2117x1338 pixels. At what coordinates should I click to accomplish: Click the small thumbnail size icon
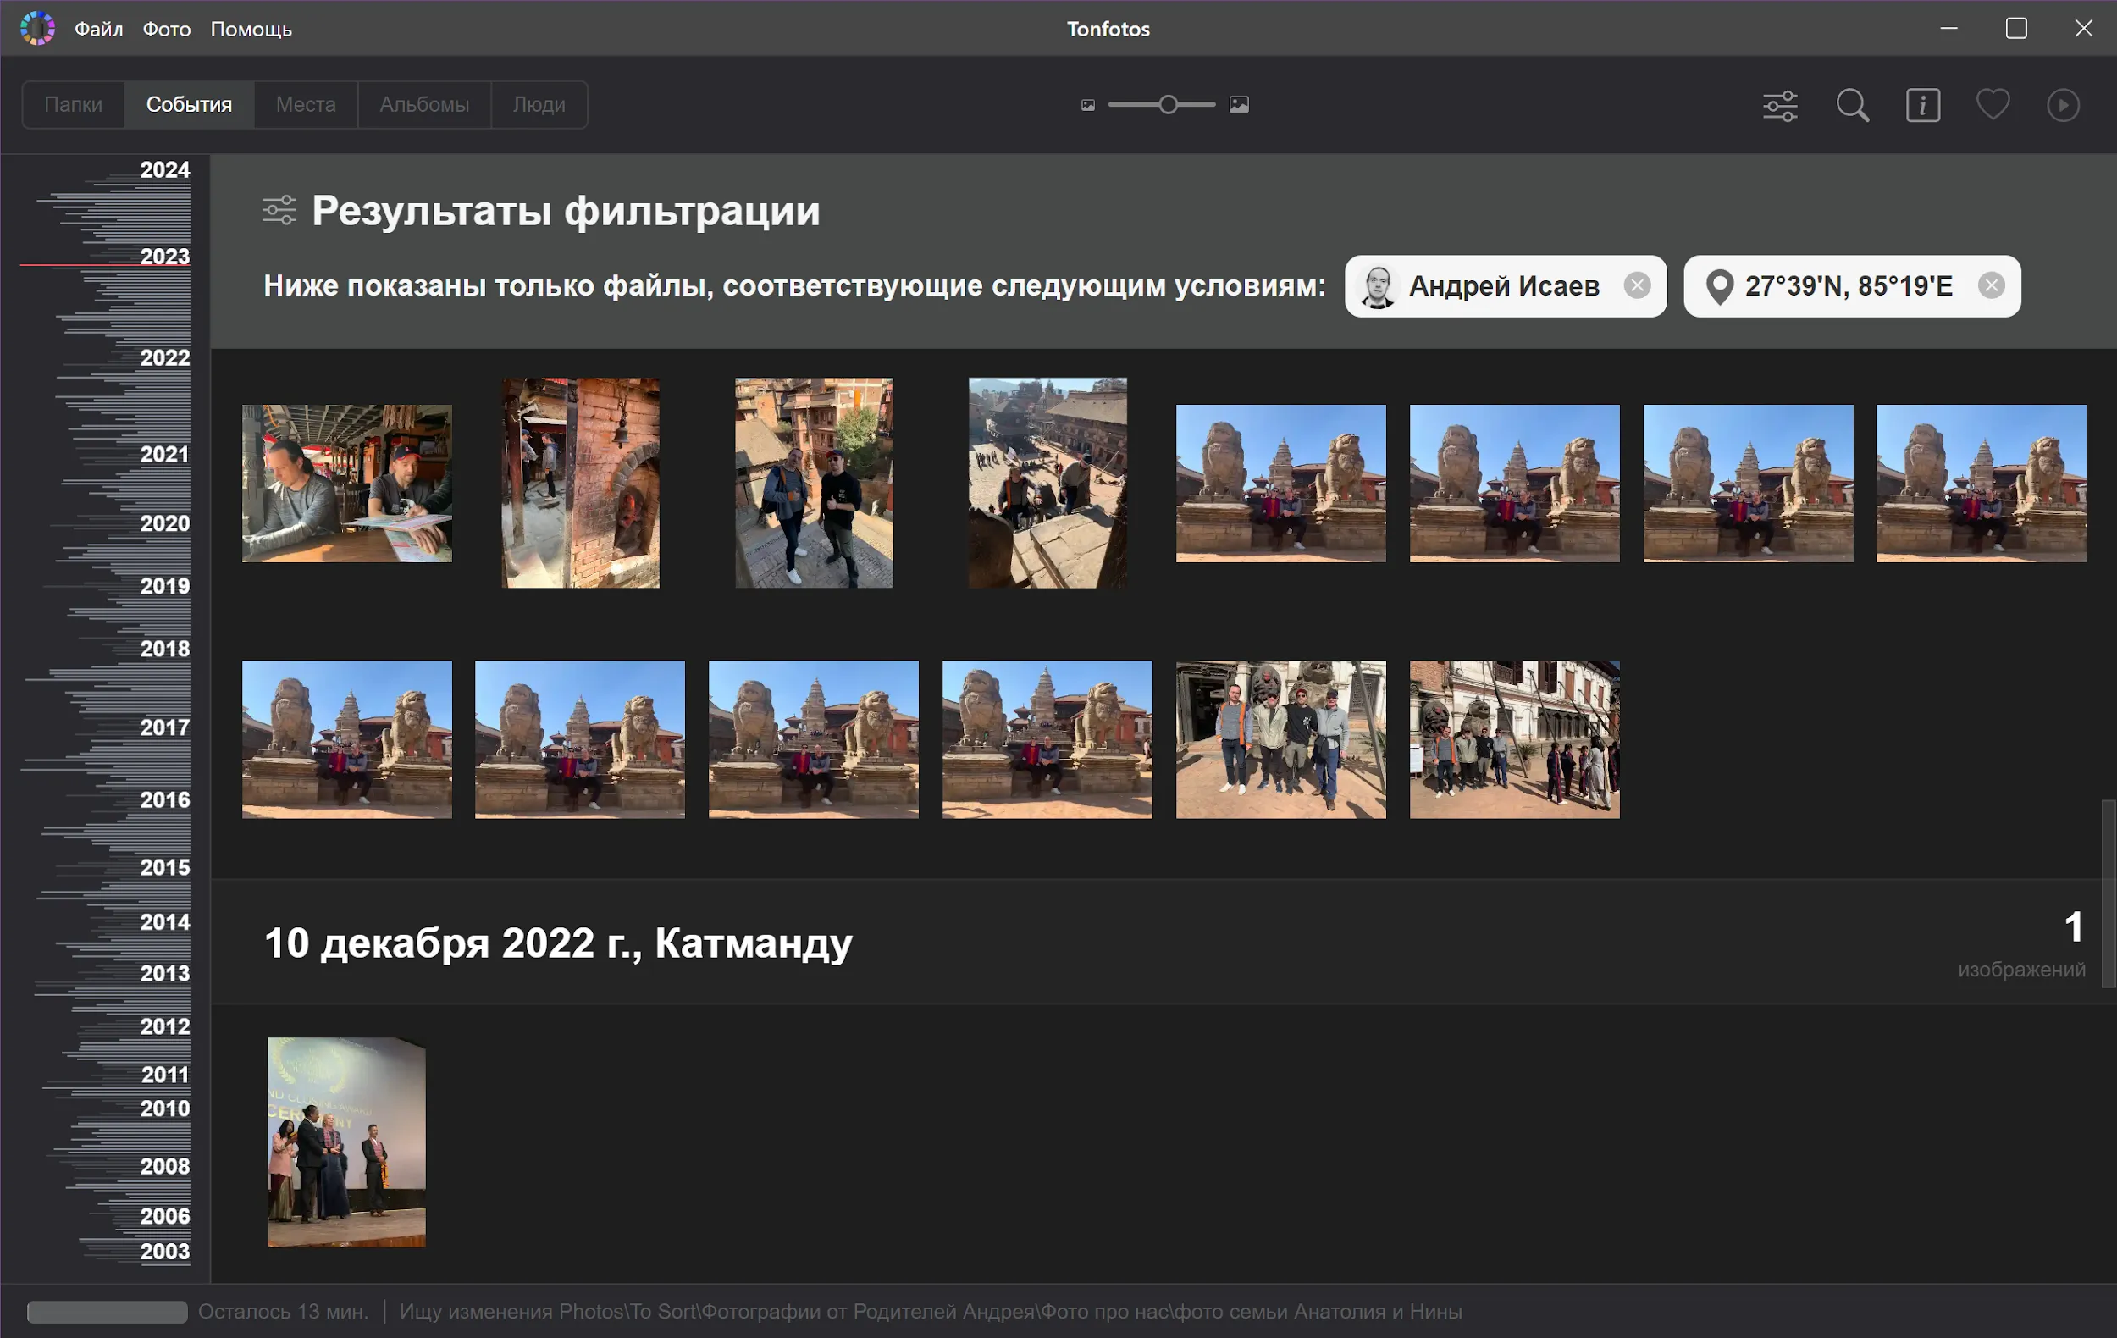click(1088, 105)
